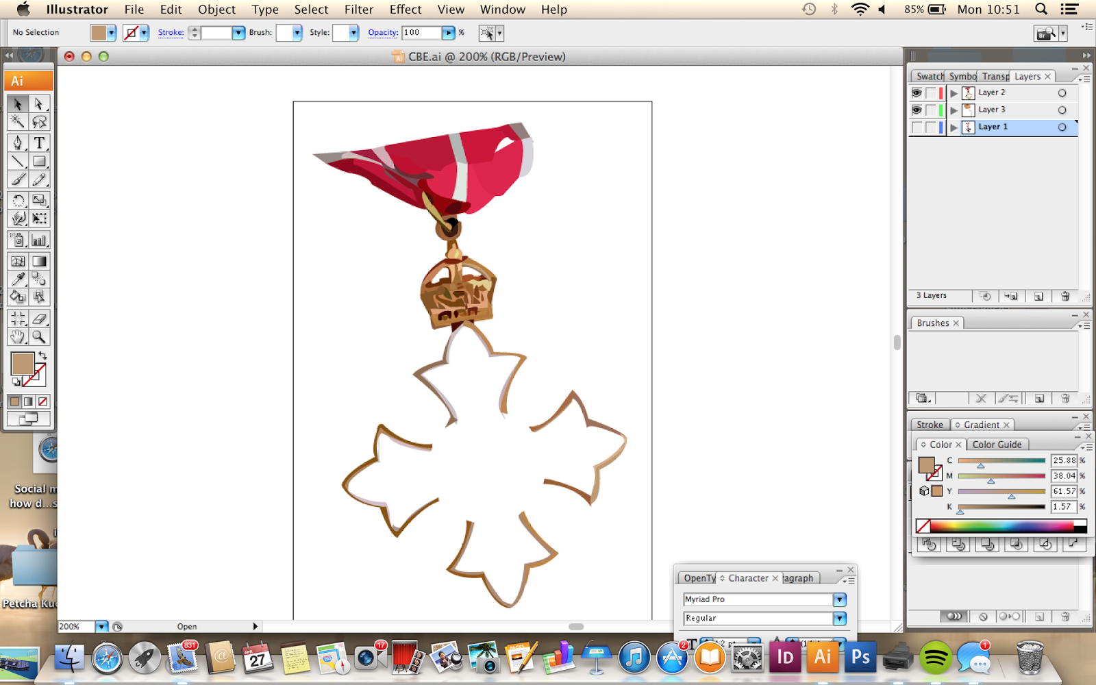Select the Eraser tool
Image resolution: width=1096 pixels, height=685 pixels.
[39, 319]
